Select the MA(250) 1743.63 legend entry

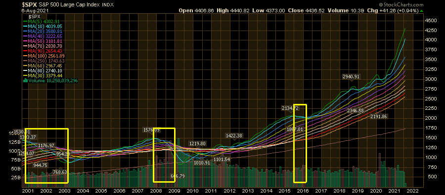click(x=44, y=61)
